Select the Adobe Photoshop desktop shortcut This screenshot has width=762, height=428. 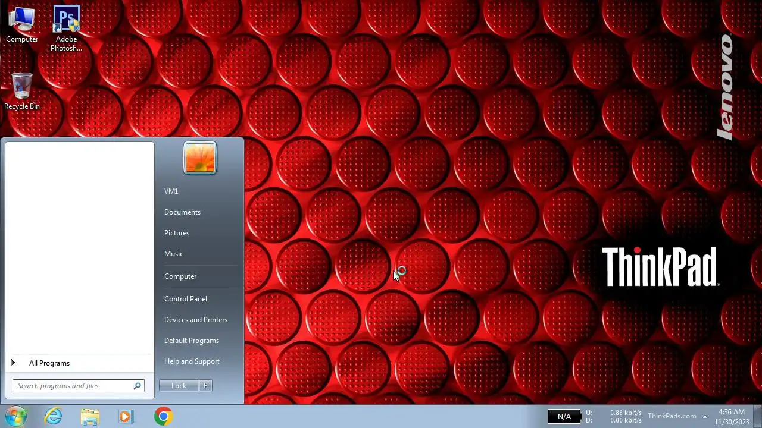(66, 29)
